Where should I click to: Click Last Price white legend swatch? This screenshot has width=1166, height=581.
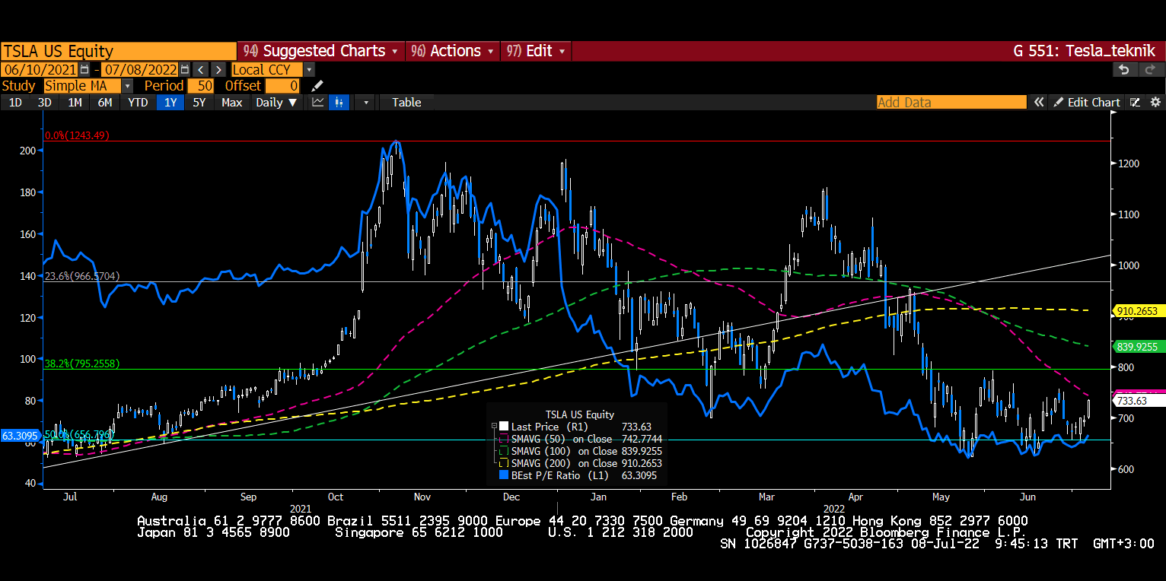pos(503,427)
